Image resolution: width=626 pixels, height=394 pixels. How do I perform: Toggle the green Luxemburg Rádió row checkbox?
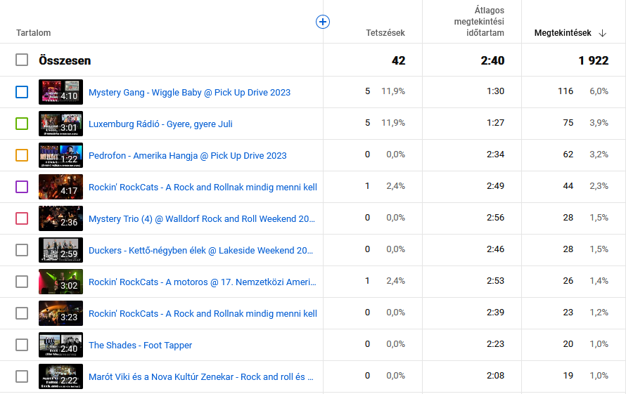click(22, 124)
